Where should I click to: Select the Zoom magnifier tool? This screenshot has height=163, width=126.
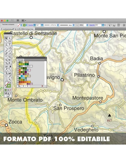click(10, 80)
